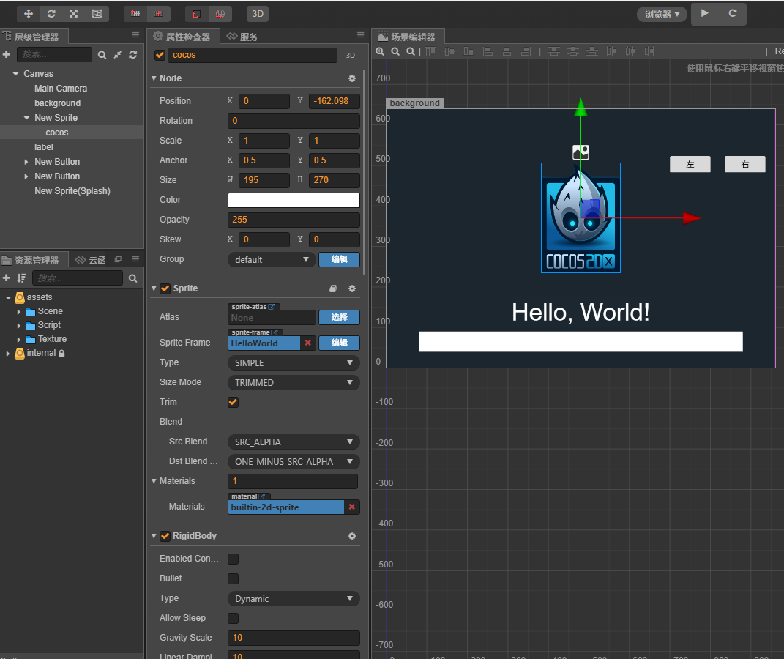Zoom in the scene editor
The width and height of the screenshot is (784, 659).
point(380,51)
